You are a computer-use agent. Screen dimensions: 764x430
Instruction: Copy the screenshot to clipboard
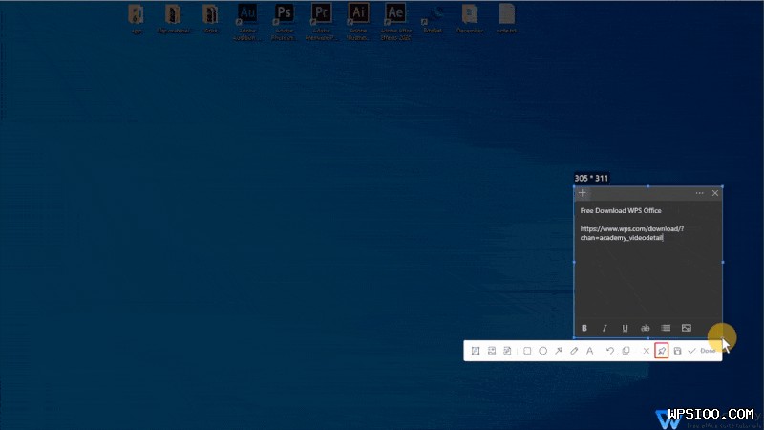pyautogui.click(x=626, y=351)
